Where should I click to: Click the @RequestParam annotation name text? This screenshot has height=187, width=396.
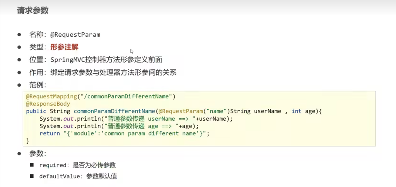75,35
